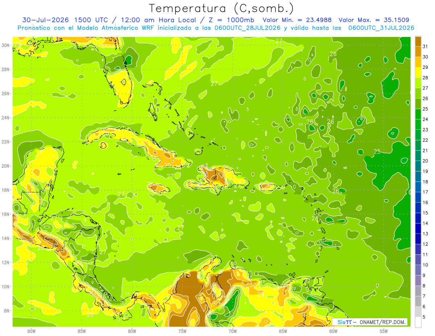This screenshot has height=336, width=435.
Task: Click legend label '14' on color bar
Action: (426, 223)
